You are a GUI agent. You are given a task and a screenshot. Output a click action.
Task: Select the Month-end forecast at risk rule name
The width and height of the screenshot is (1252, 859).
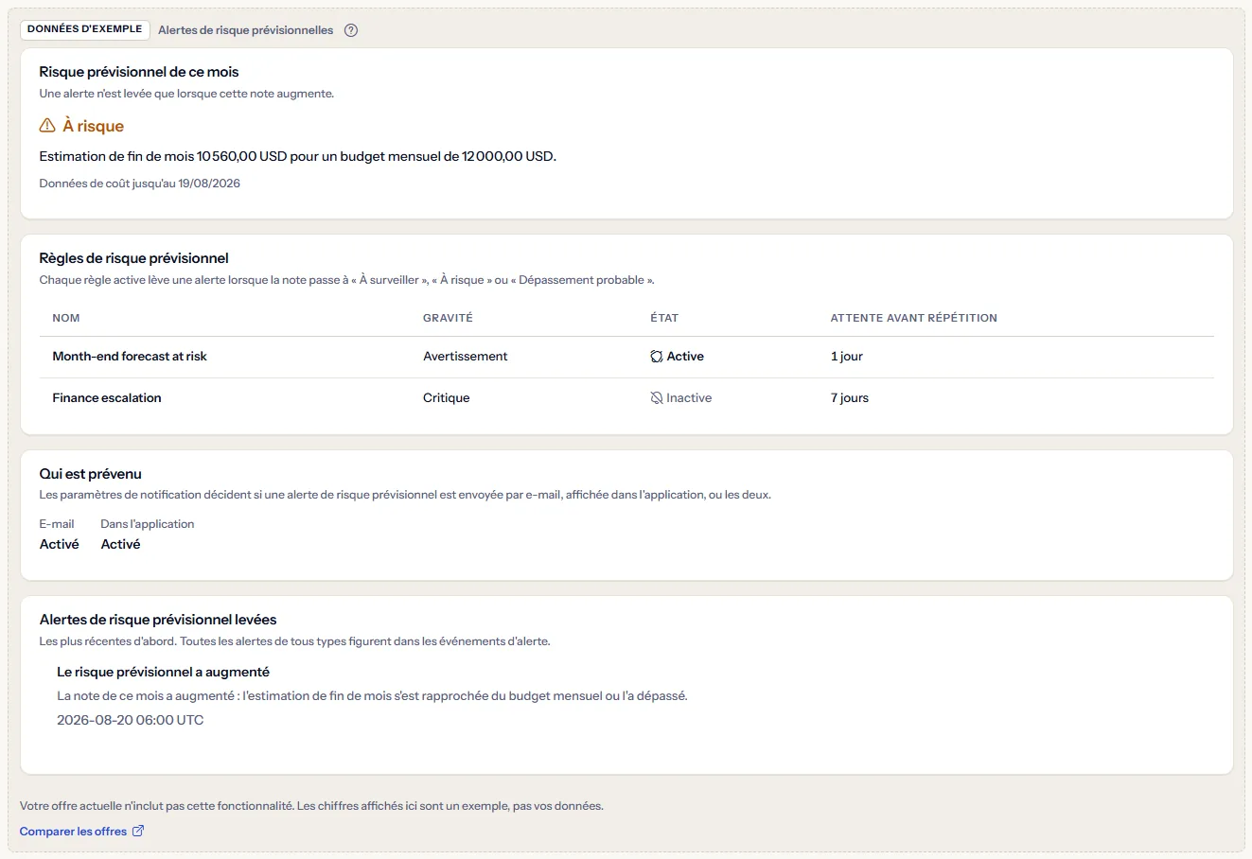[130, 357]
